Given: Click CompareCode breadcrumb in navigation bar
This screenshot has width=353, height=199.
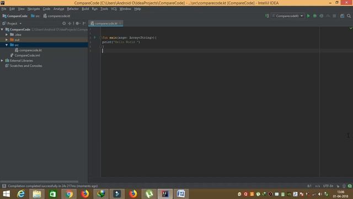Looking at the screenshot, I should pyautogui.click(x=15, y=16).
